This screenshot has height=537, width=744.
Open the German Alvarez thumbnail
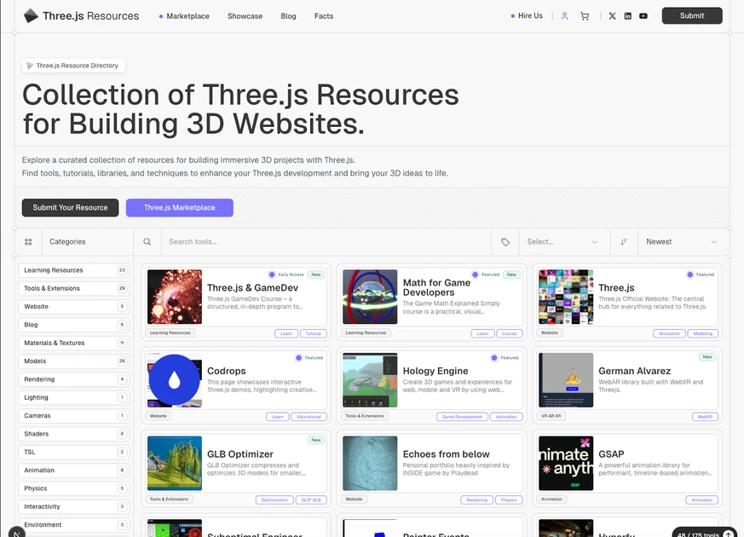566,380
